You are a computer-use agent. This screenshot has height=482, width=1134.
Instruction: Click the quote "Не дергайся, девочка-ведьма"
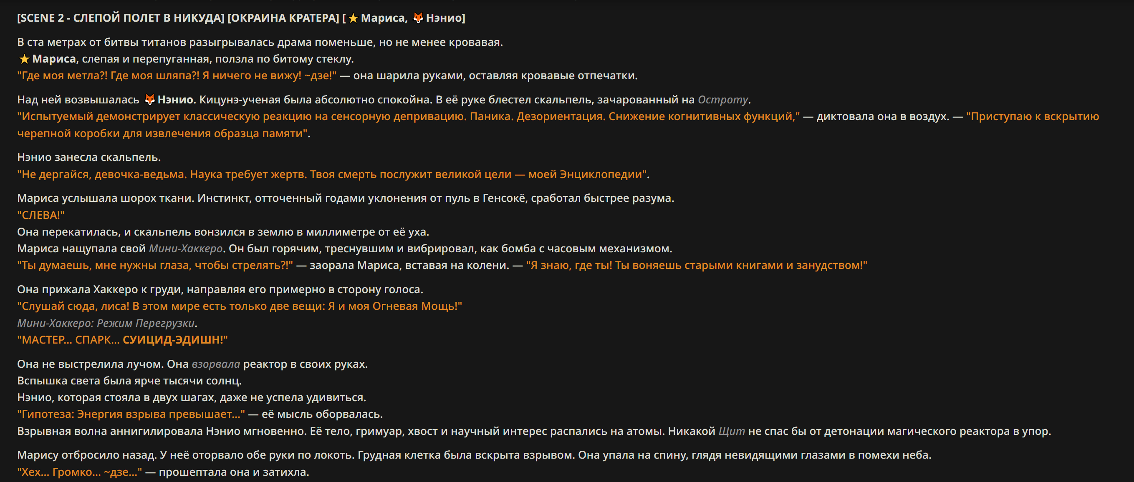click(332, 174)
